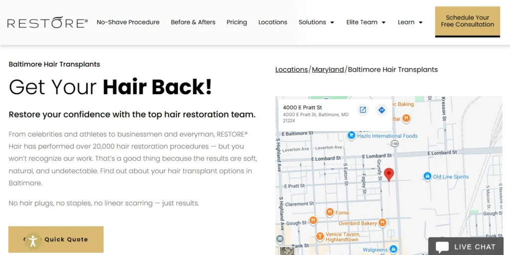Open the accessibility widget icon
510x255 pixels.
point(33,241)
